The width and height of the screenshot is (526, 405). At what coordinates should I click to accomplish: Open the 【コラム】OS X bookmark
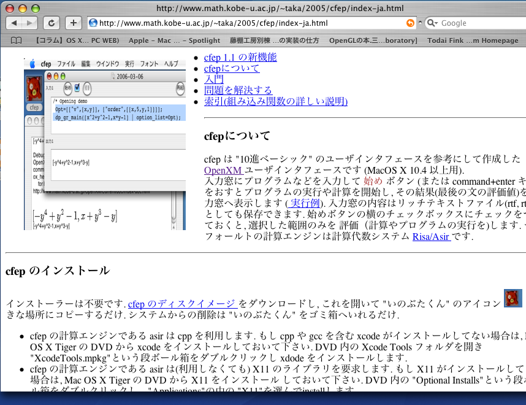click(x=77, y=40)
